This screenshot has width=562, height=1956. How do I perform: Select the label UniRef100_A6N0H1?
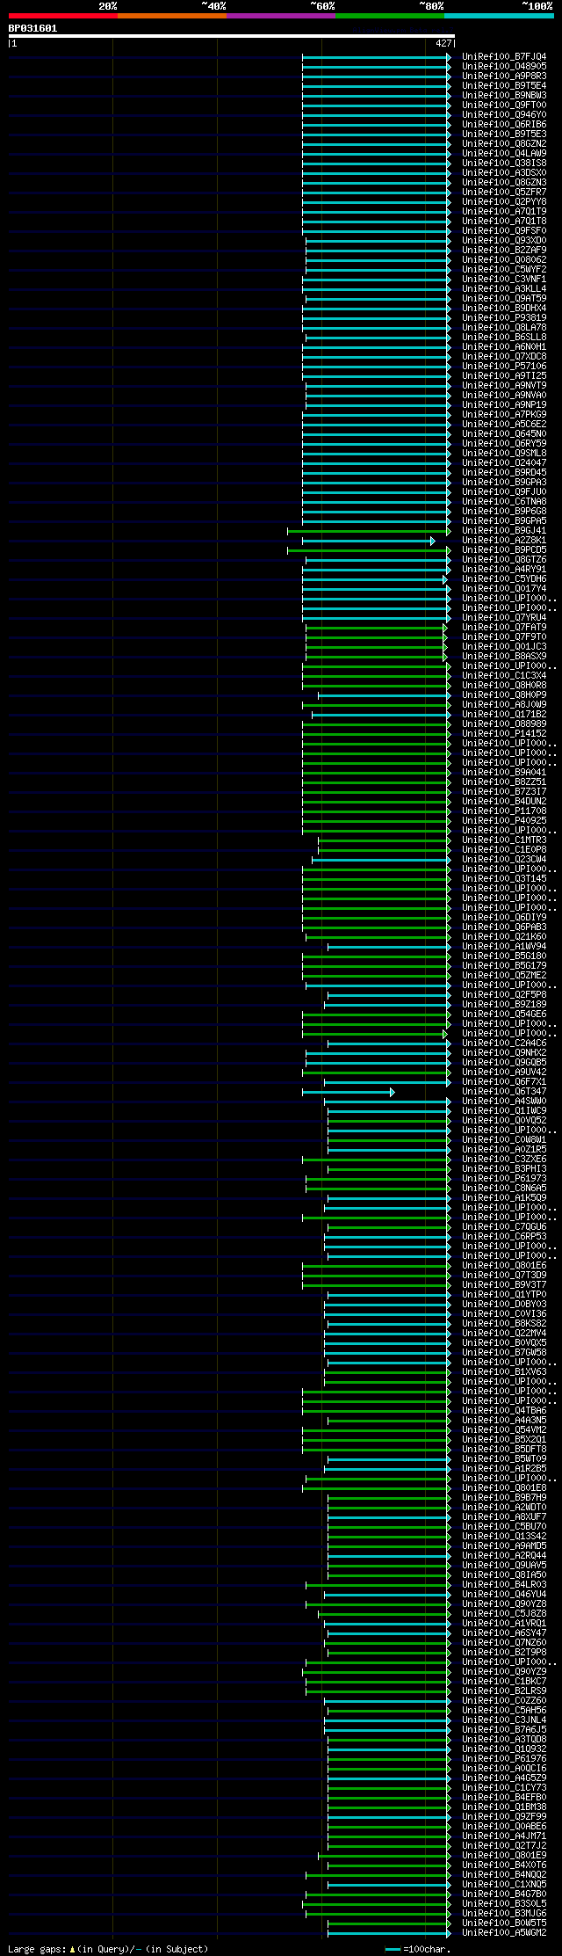point(504,346)
